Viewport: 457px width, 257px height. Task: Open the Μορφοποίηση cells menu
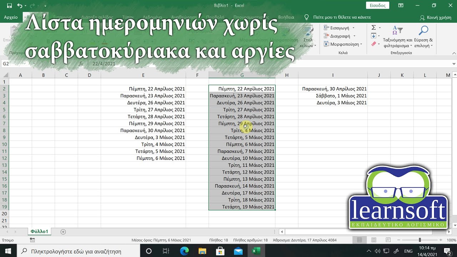343,44
